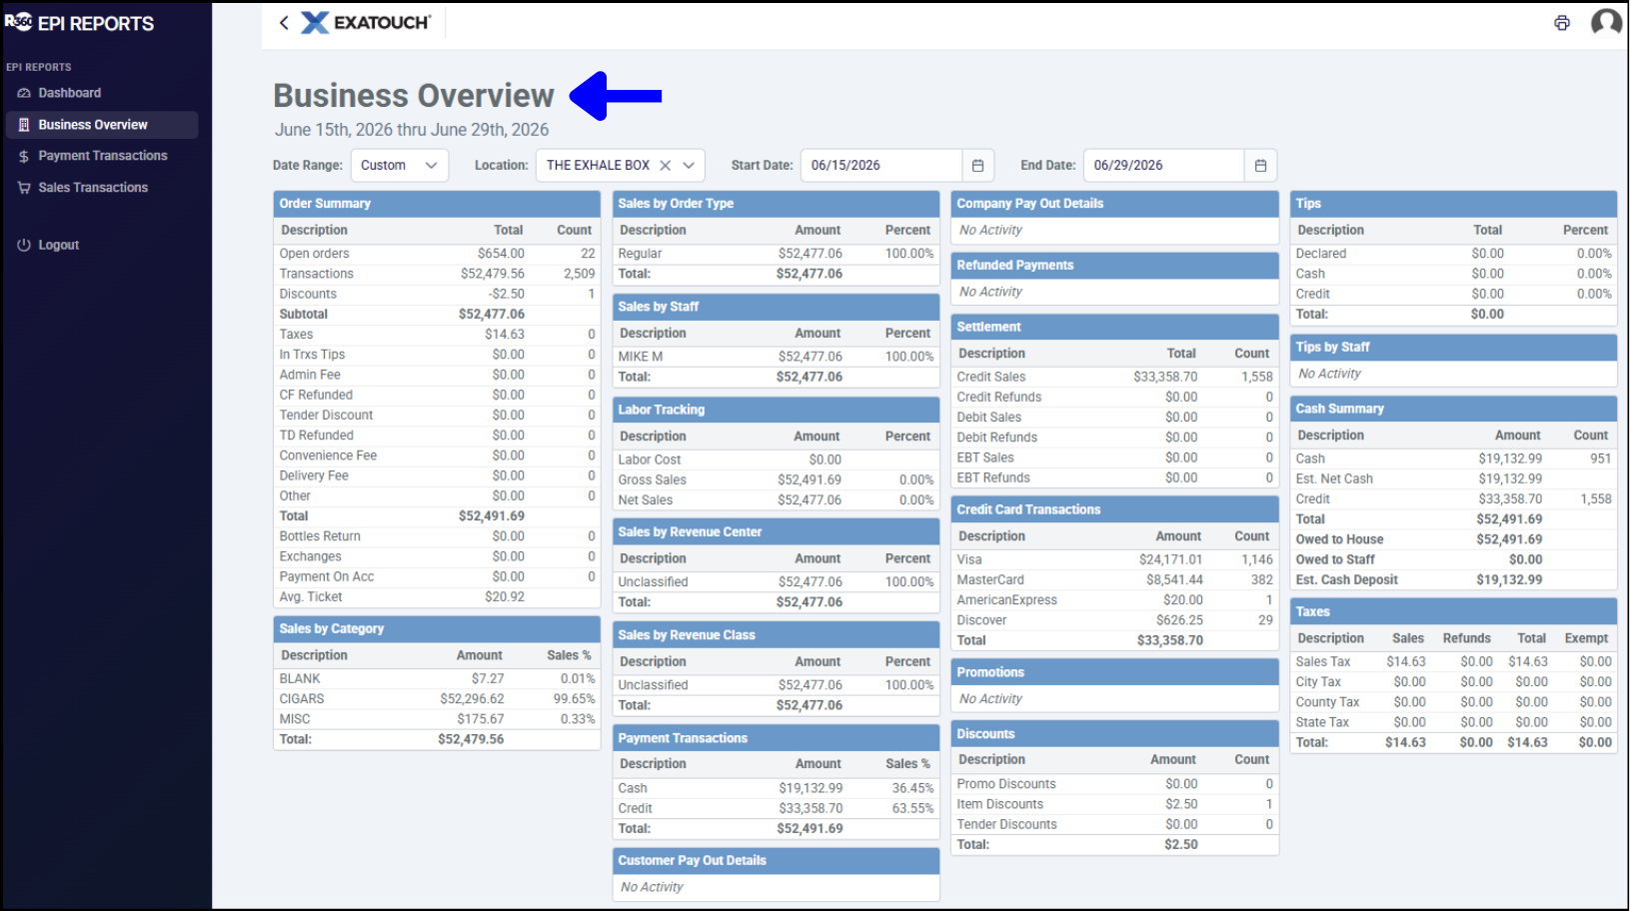The image size is (1633, 914).
Task: Click the Labor Tracking header
Action: [x=776, y=410]
